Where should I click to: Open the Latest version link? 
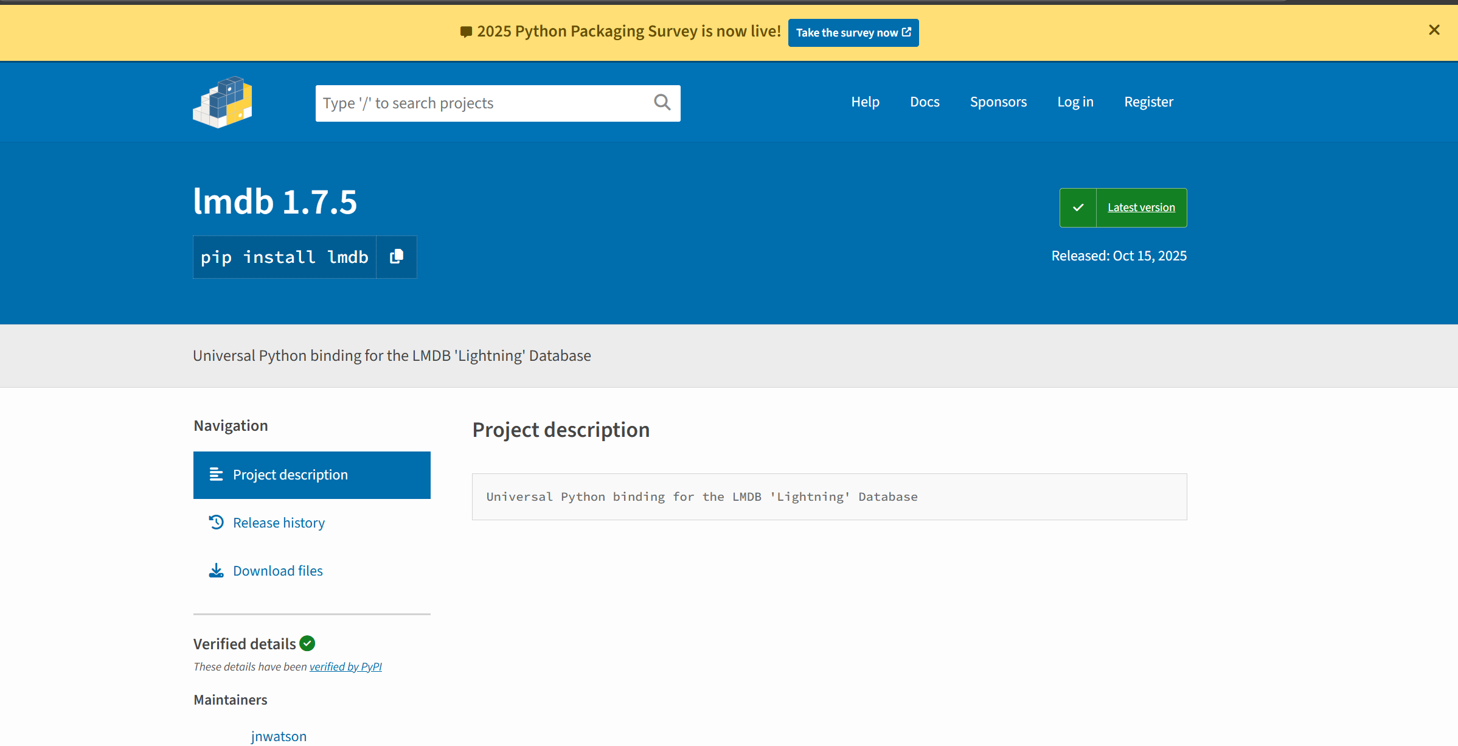tap(1141, 207)
